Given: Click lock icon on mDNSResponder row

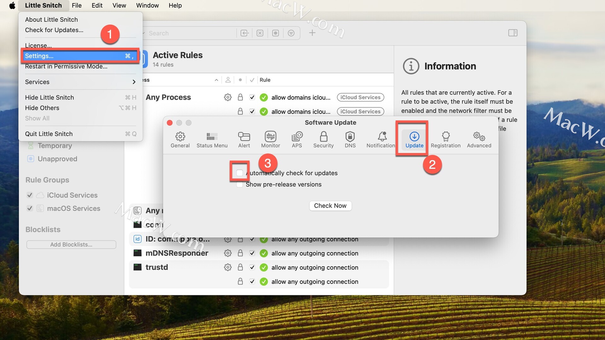Looking at the screenshot, I should [240, 253].
